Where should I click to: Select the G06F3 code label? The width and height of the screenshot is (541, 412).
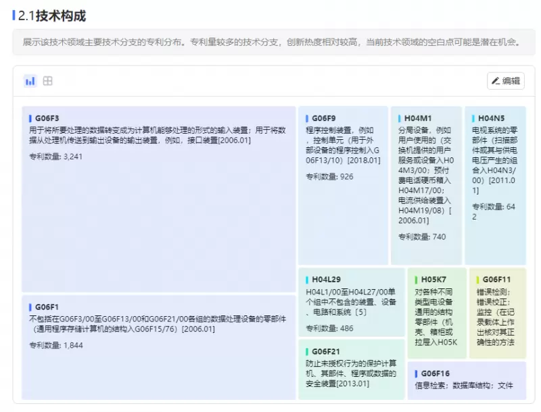(47, 118)
